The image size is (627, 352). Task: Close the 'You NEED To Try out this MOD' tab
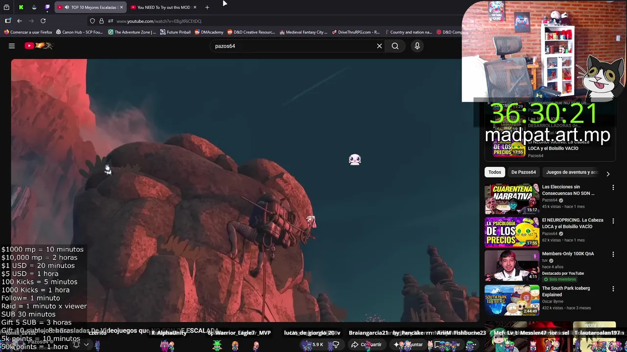point(195,7)
